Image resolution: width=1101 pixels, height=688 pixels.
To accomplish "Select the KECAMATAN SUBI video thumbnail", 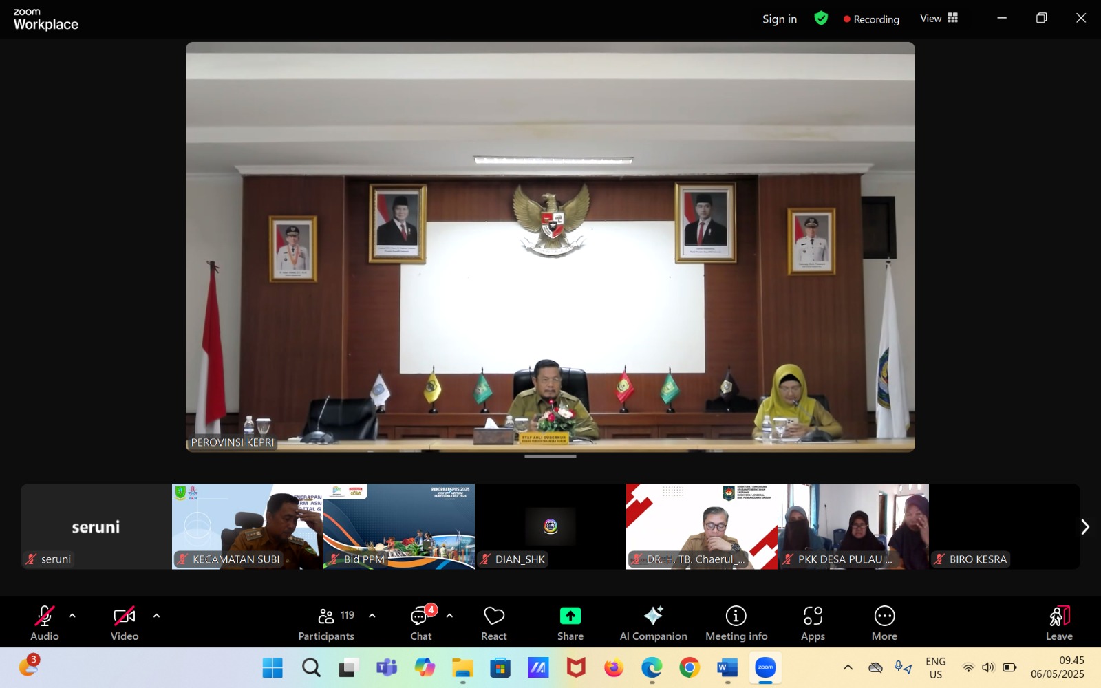I will point(248,526).
